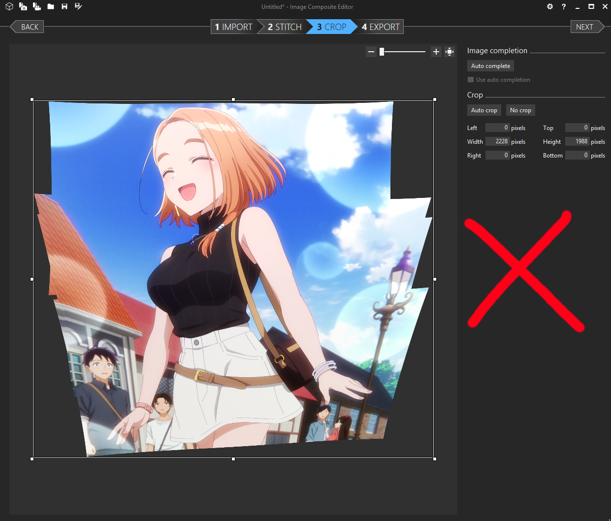Save the project with the floppy disk icon
This screenshot has width=611, height=521.
coord(64,6)
